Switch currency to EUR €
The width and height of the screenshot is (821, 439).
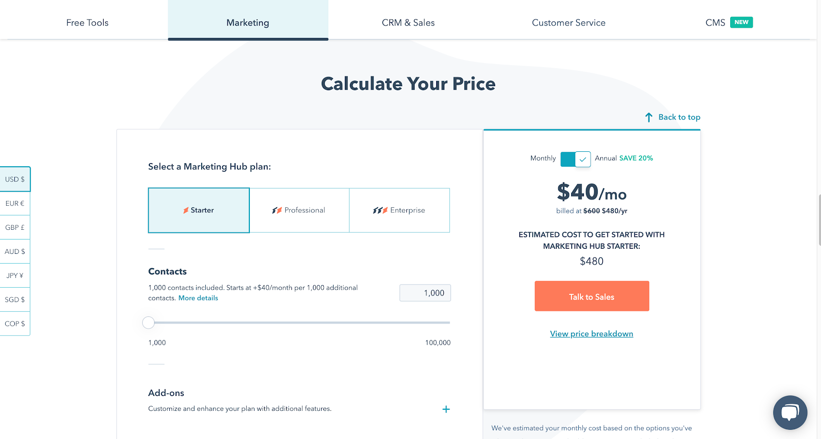click(x=15, y=204)
